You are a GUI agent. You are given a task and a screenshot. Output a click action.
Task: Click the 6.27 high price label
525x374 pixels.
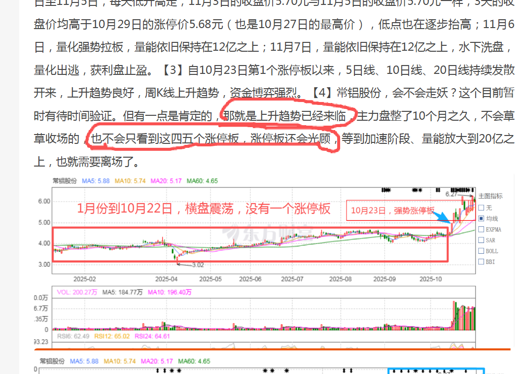[451, 194]
